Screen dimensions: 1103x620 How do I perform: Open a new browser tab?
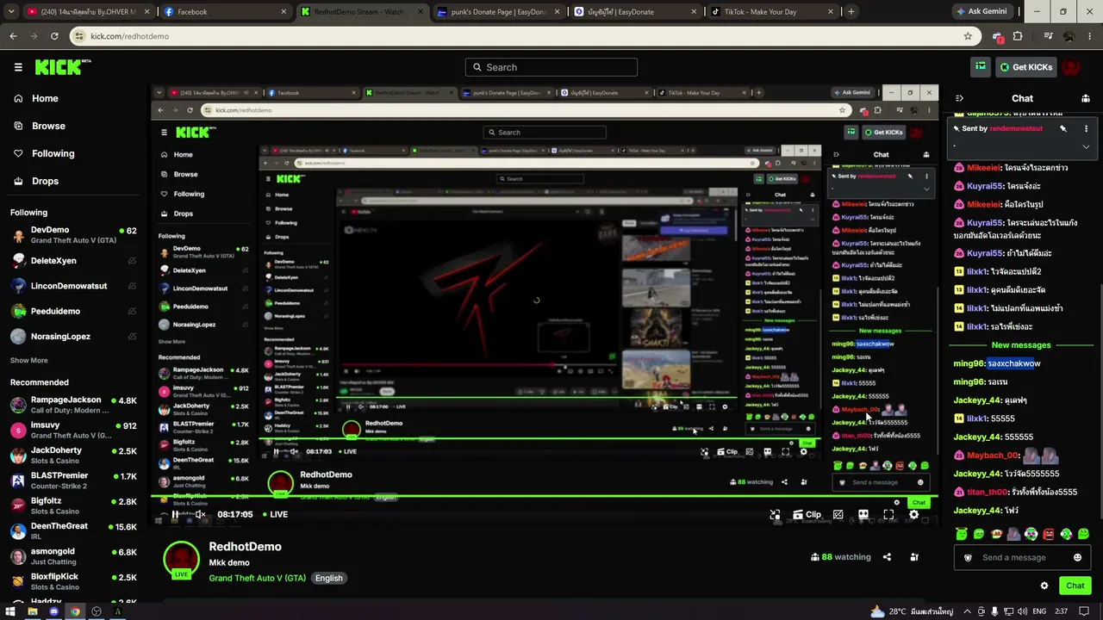click(x=851, y=12)
